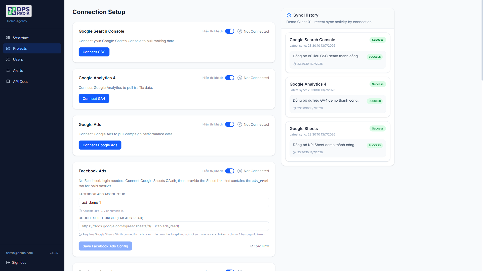The width and height of the screenshot is (483, 271).
Task: Click the Users people icon in sidebar
Action: [8, 59]
